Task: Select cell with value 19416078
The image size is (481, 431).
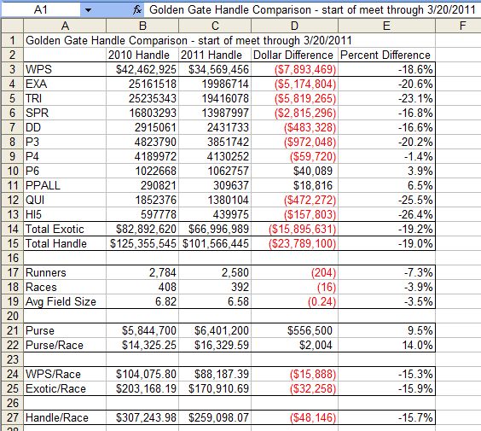Action: click(215, 98)
